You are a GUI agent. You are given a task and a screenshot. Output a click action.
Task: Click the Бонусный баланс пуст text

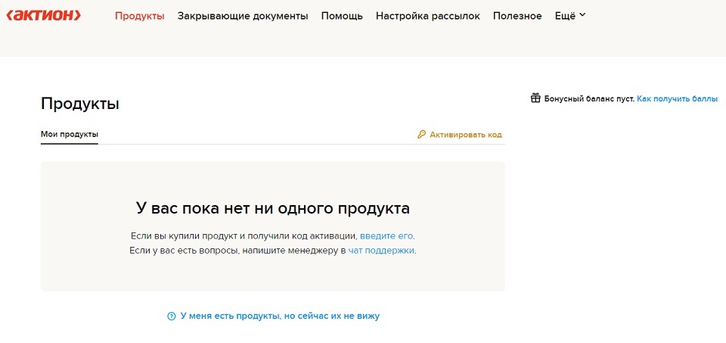(x=589, y=99)
